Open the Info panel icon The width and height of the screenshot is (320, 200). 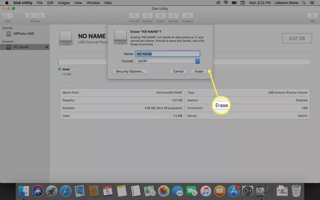coord(312,15)
